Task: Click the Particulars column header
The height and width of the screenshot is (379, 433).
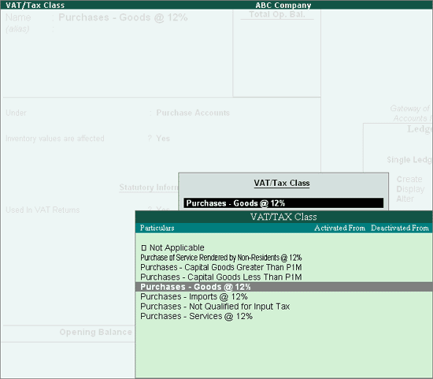Action: (157, 228)
